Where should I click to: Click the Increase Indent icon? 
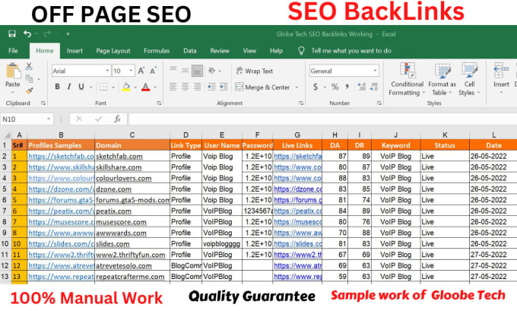click(224, 87)
